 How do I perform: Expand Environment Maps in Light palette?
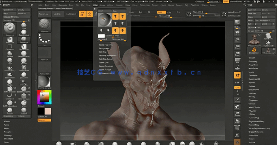(107, 73)
